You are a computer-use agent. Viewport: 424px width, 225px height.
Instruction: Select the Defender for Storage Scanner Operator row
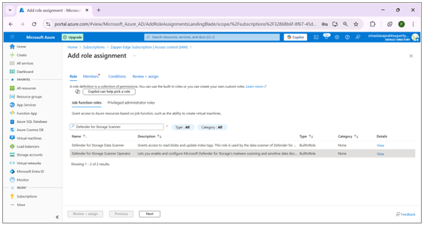(242, 153)
